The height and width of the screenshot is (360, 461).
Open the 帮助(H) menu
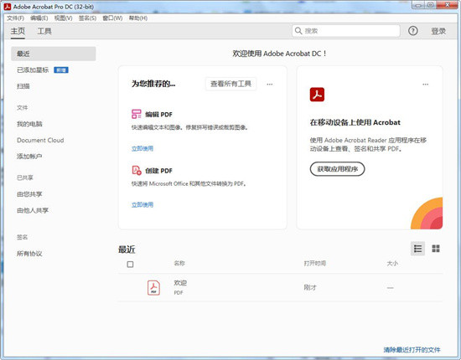(138, 18)
